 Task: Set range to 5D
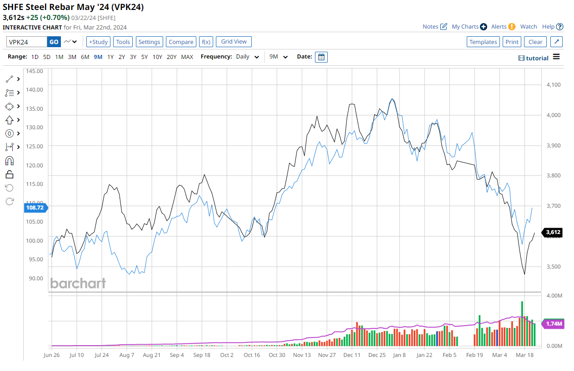(x=47, y=57)
